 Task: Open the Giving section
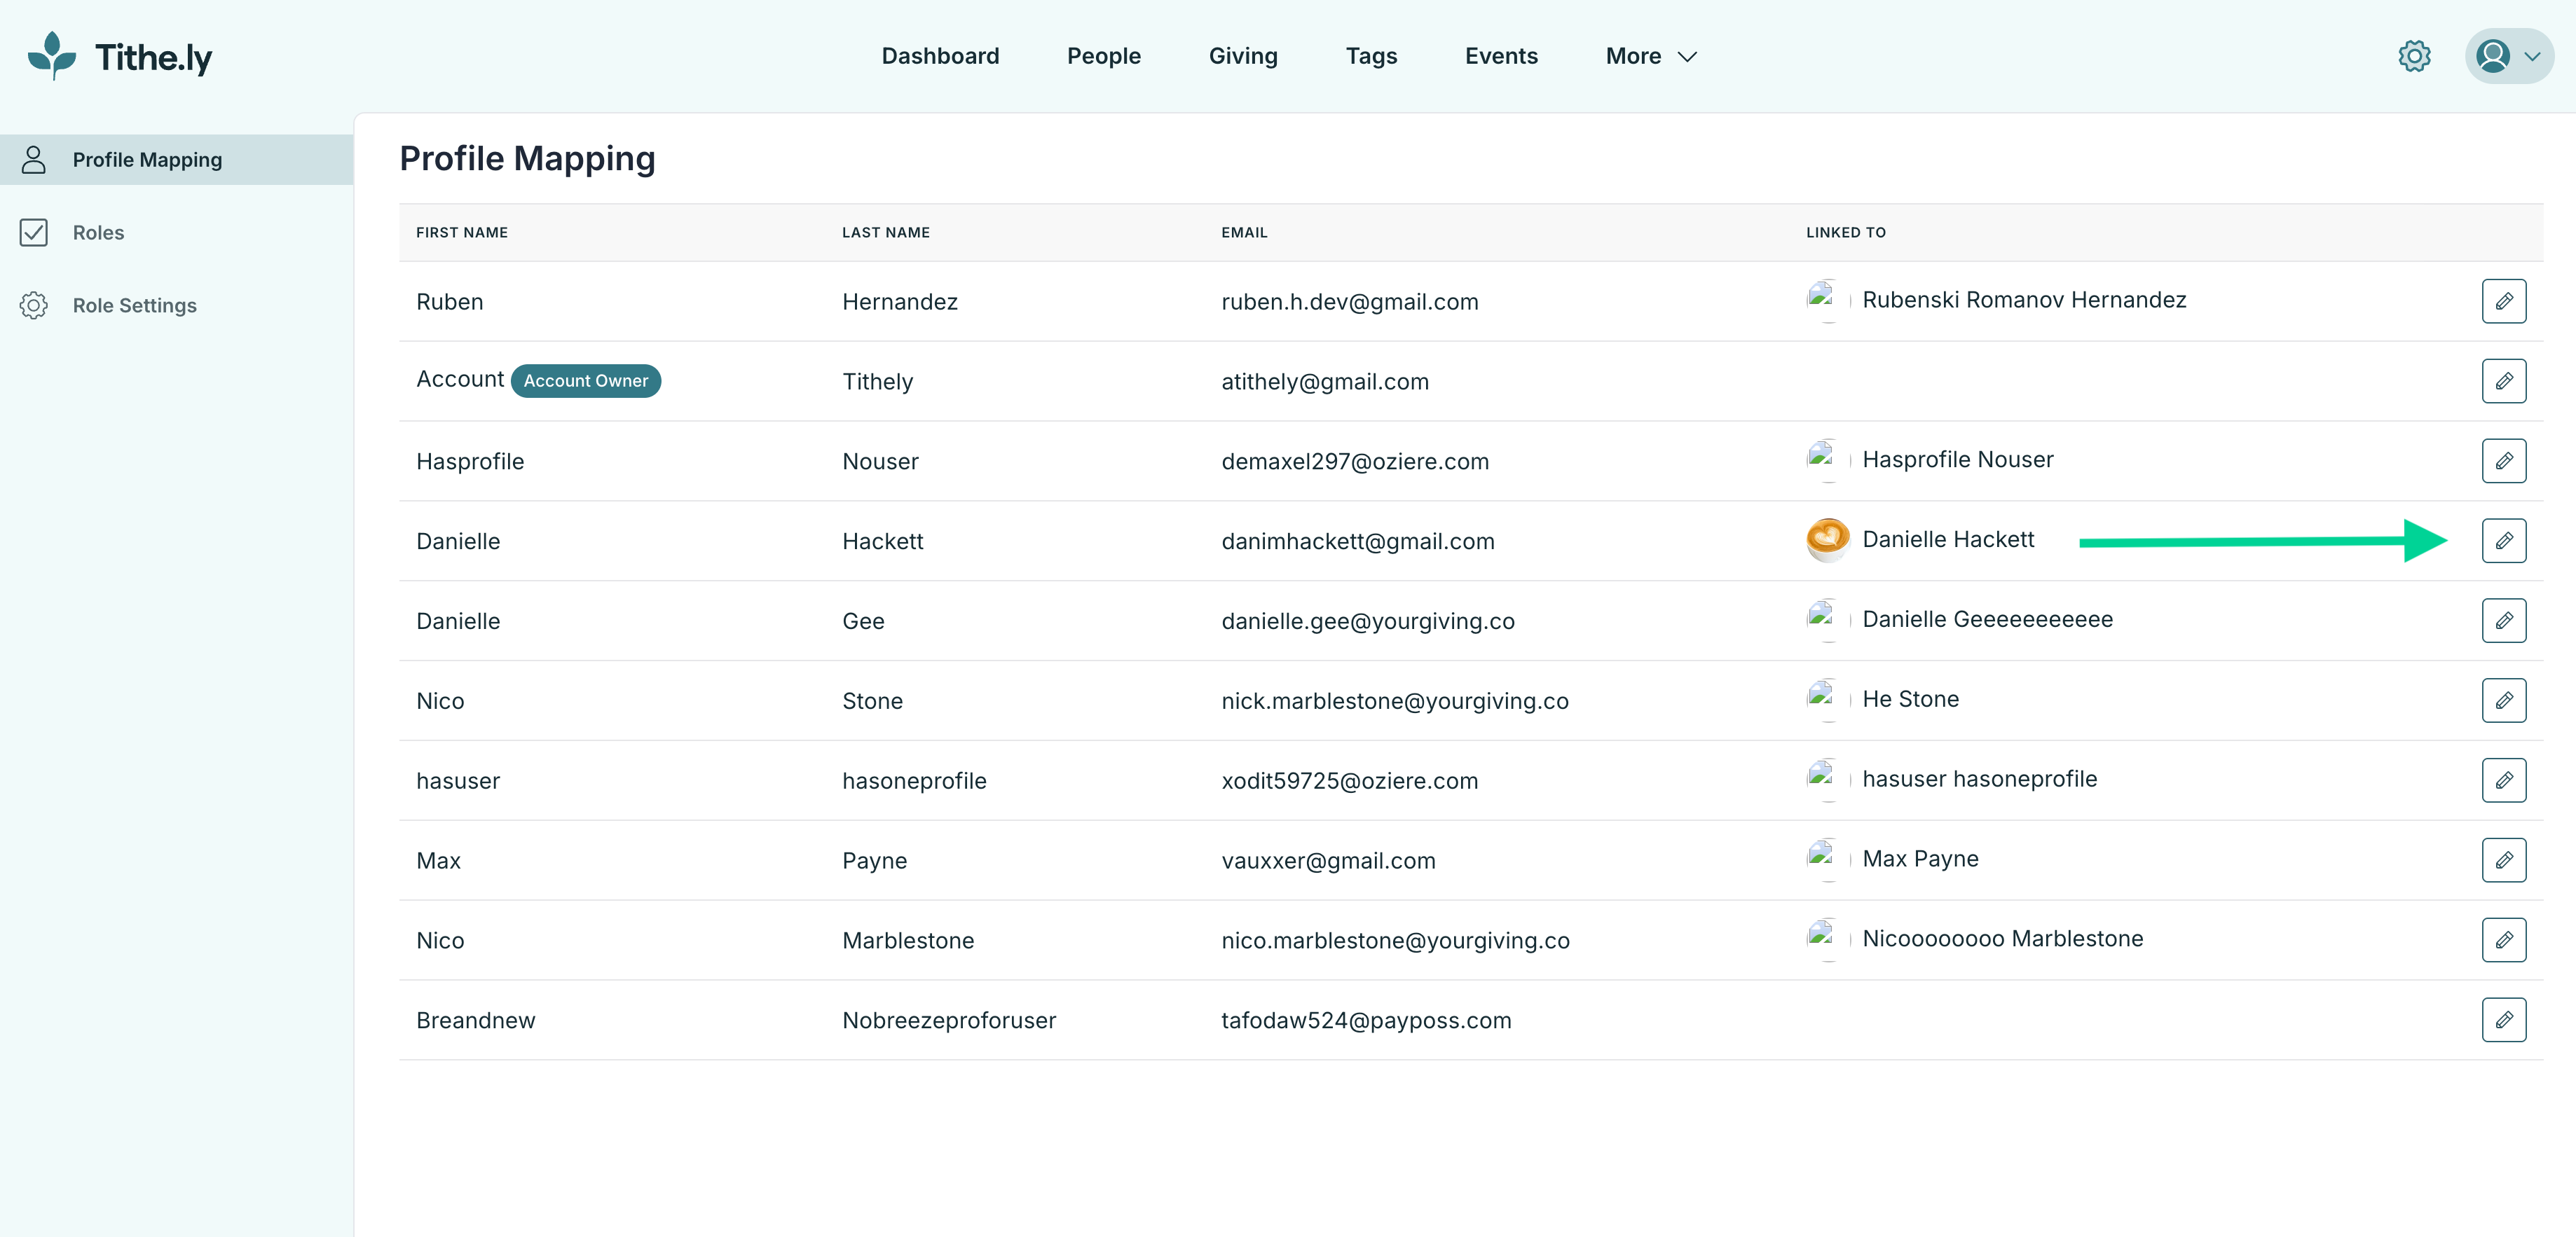click(1243, 56)
